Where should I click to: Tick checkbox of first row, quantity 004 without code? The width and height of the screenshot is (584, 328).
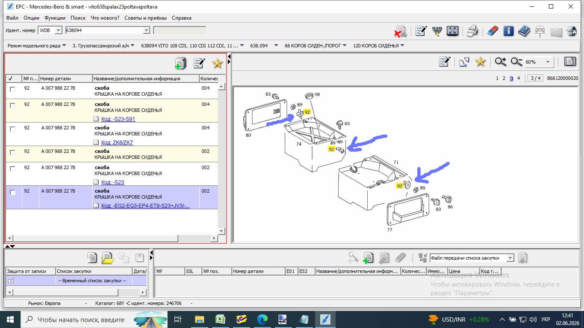12,89
